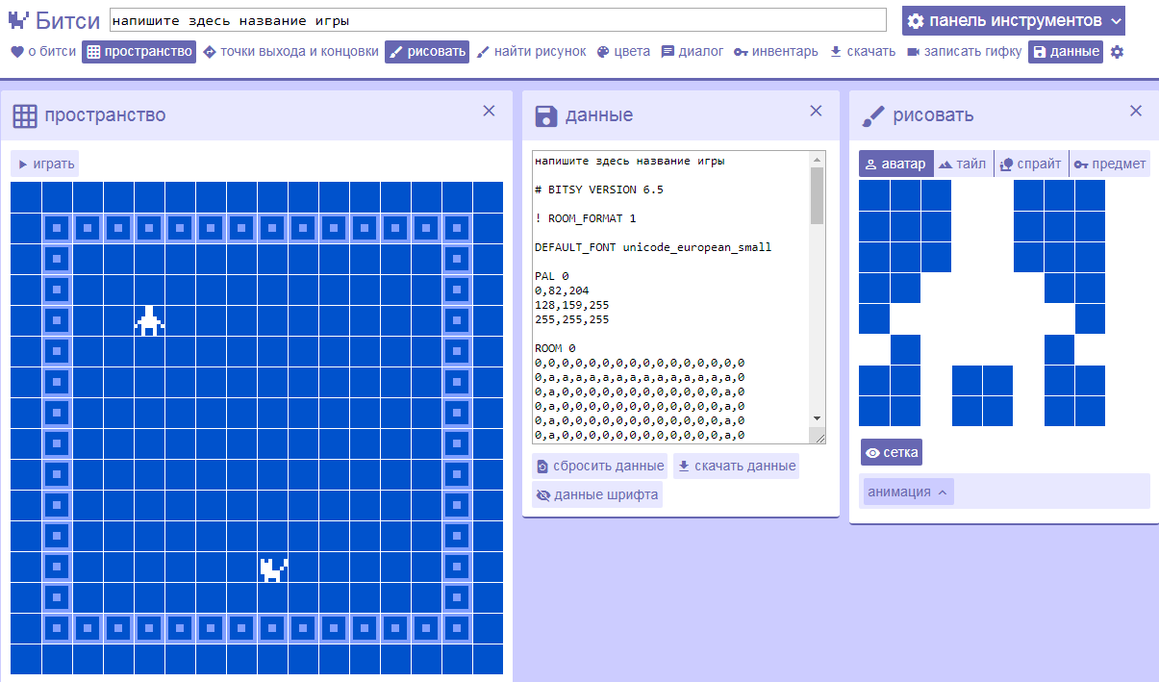Toggle the данные panel button
The image size is (1159, 682).
click(1066, 52)
